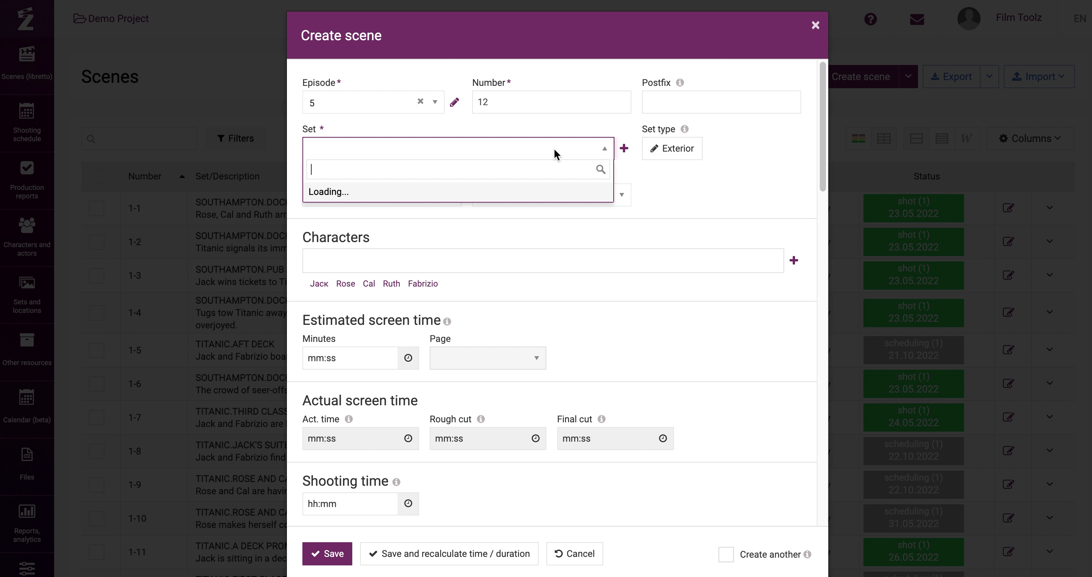Click the Number field containing 12

pos(551,102)
